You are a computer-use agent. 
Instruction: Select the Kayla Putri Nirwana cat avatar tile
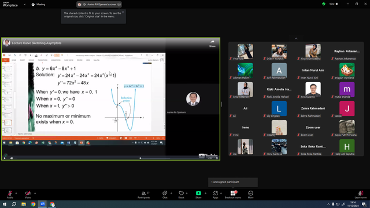[347, 128]
